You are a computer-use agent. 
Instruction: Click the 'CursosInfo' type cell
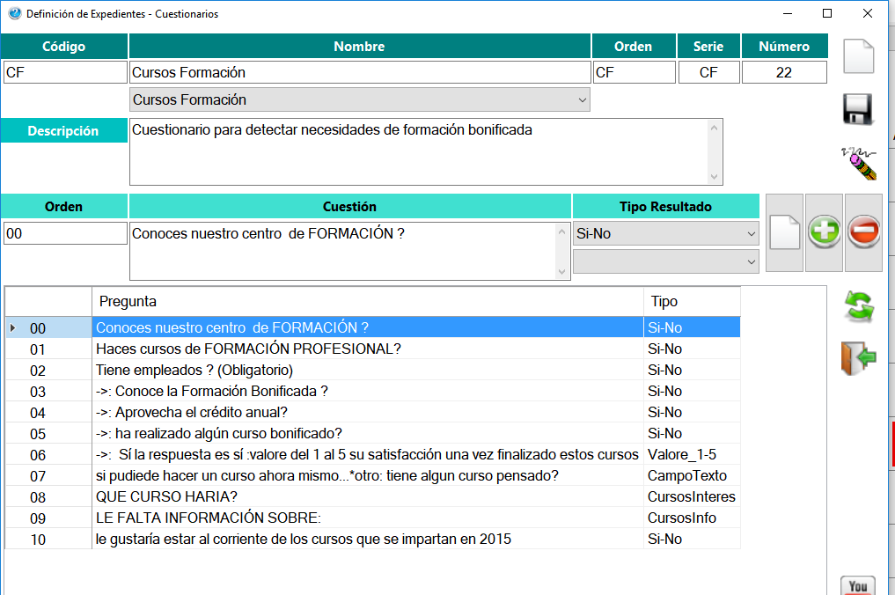pyautogui.click(x=692, y=518)
